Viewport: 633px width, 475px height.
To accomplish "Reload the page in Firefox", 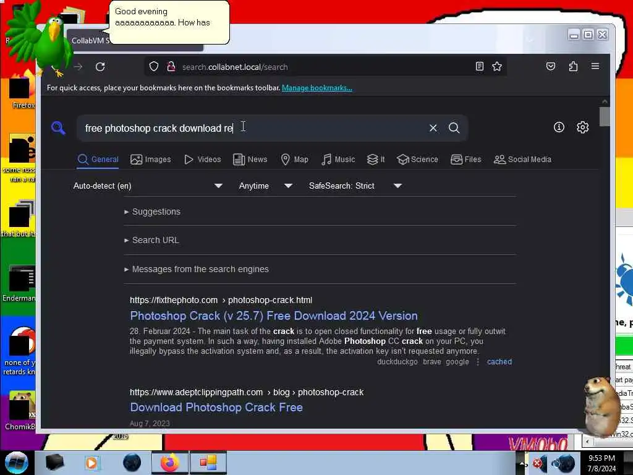I will click(100, 67).
